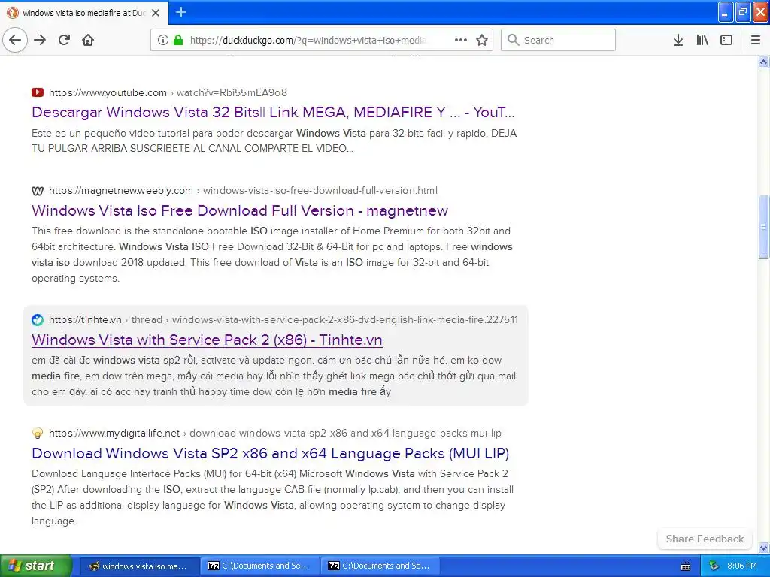Bookmark this page with the star
The image size is (770, 577).
coord(482,40)
